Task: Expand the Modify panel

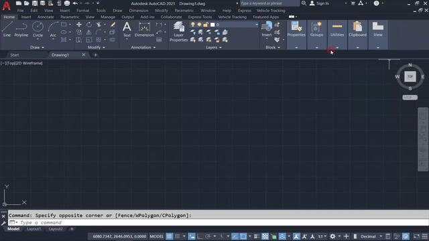Action: click(x=96, y=48)
